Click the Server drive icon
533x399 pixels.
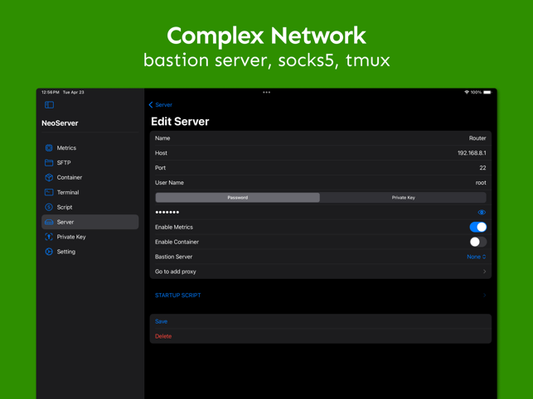click(49, 222)
